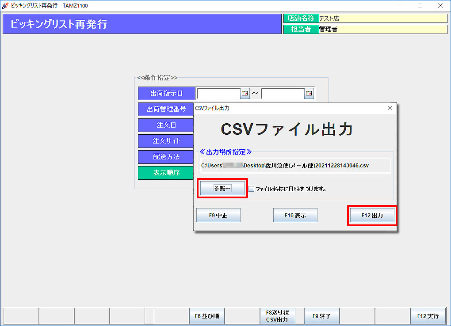This screenshot has height=326, width=451.
Task: Click the app icon in the title bar
Action: [5, 6]
